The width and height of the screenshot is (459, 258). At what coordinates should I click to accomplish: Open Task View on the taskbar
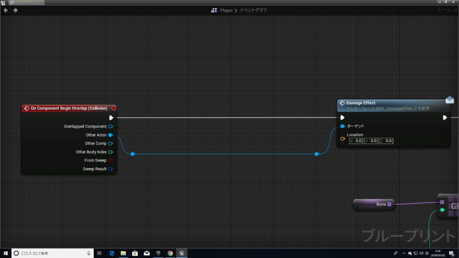click(100, 254)
